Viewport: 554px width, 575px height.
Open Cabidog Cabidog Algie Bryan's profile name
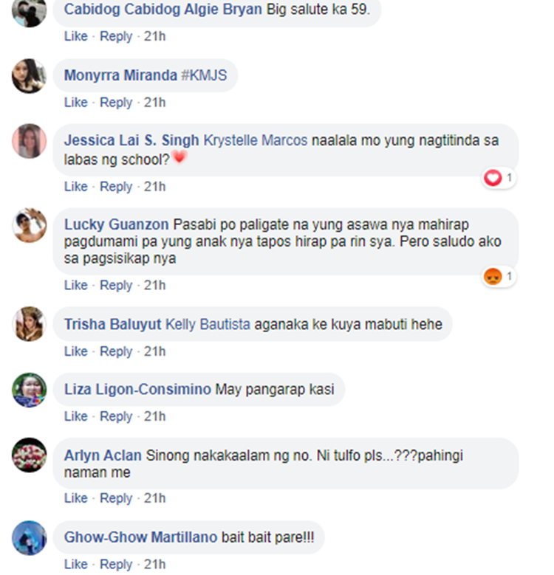tap(163, 10)
